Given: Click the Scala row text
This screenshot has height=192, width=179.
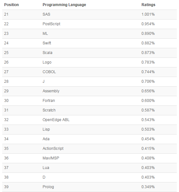Looking at the screenshot, I should [x=47, y=53].
